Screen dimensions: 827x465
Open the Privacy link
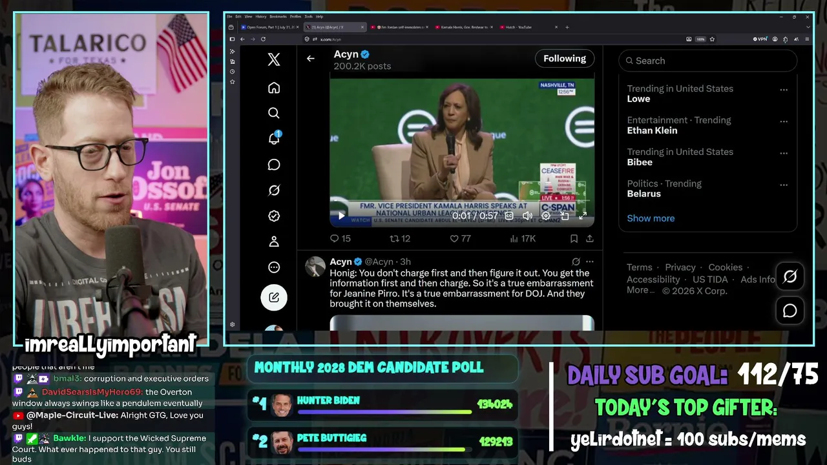pos(680,267)
